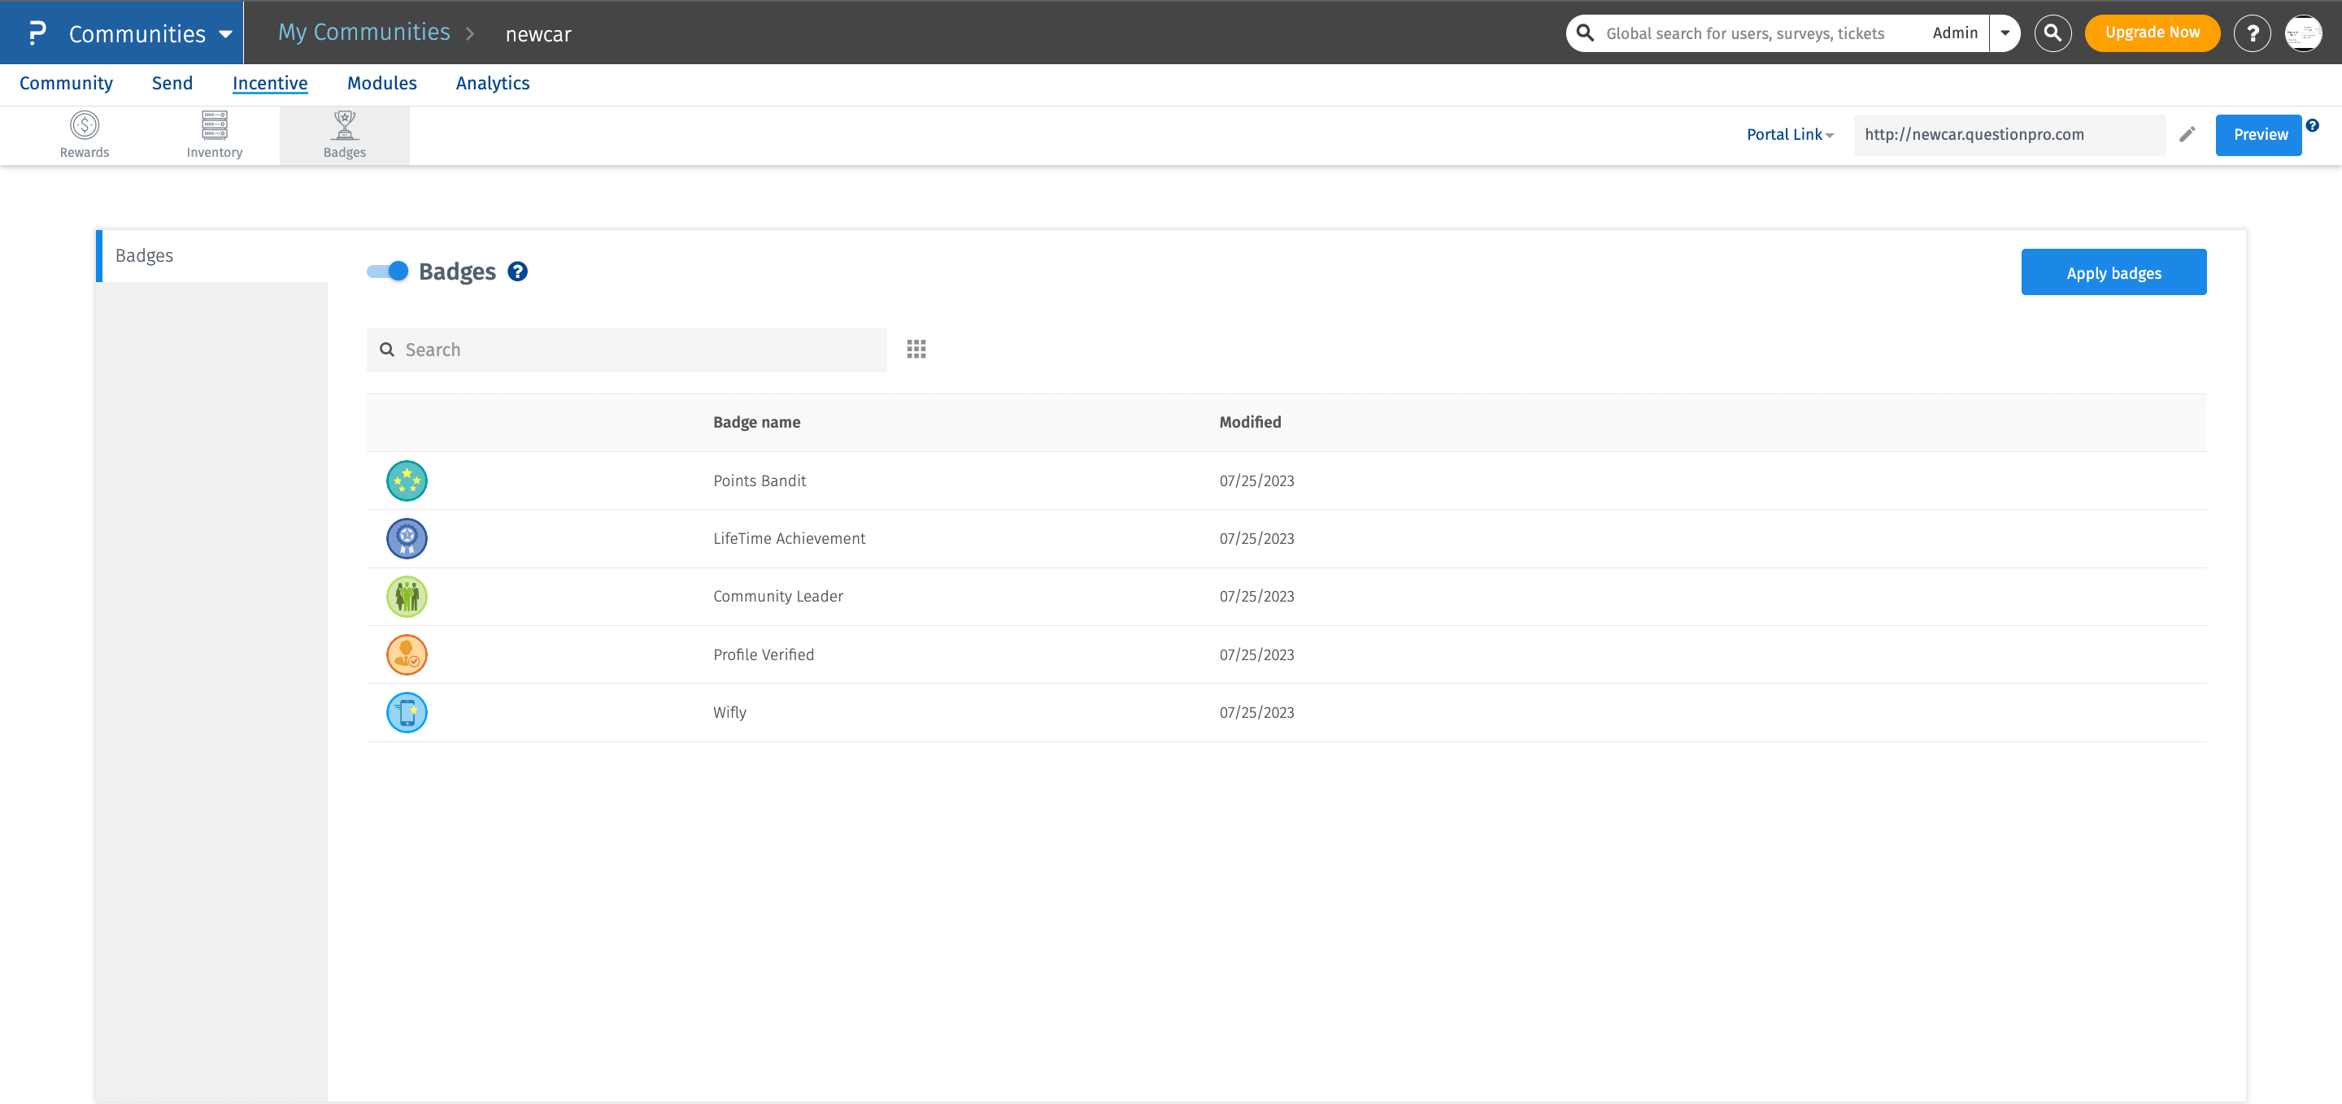Open the help icon beside Badges heading
Viewport: 2342px width, 1104px height.
coord(516,271)
